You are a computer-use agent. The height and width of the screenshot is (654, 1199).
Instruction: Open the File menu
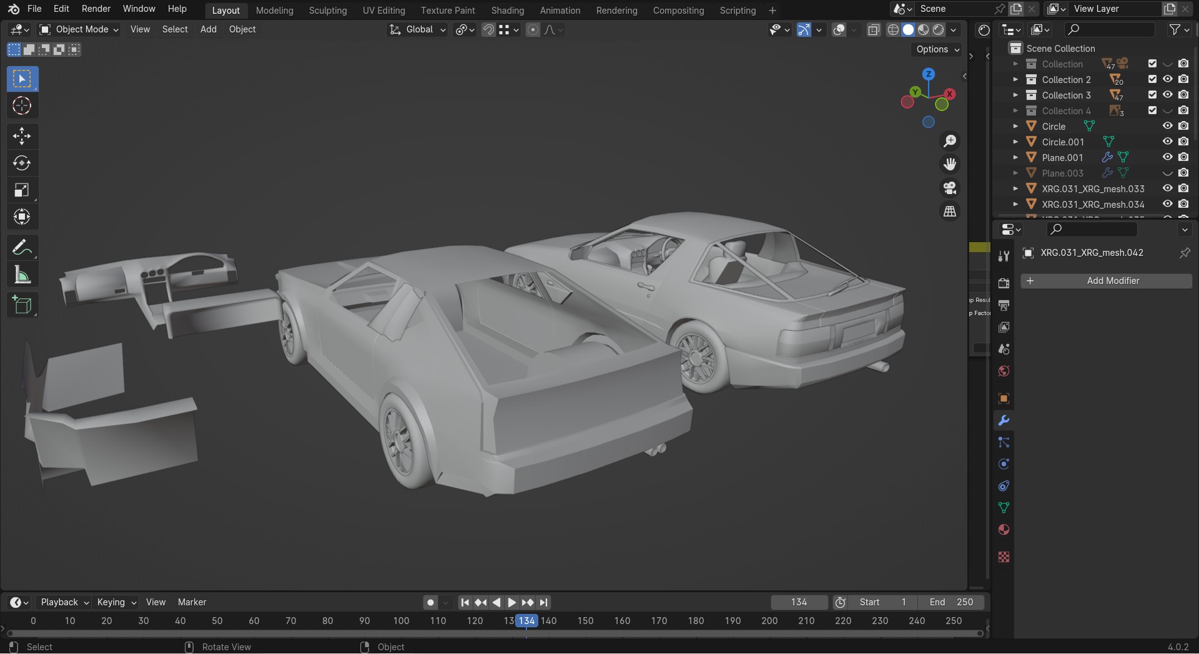[x=35, y=9]
